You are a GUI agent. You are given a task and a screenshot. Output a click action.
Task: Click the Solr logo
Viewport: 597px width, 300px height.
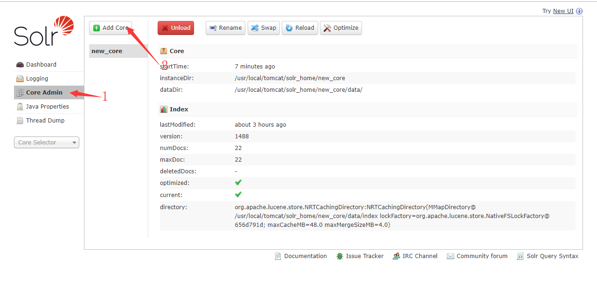pos(44,31)
